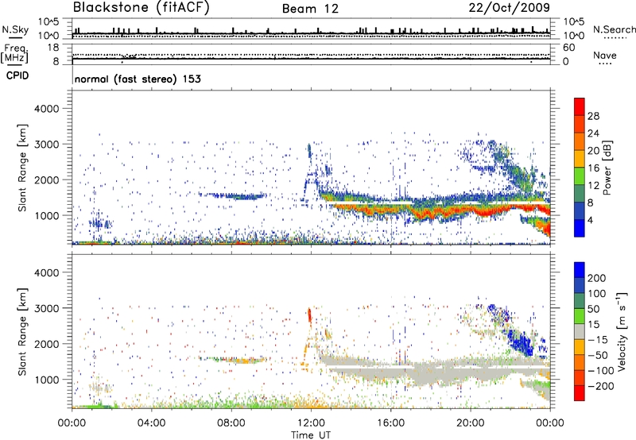The width and height of the screenshot is (636, 440).
Task: Click the '12:00' time axis label
Action: [x=311, y=423]
